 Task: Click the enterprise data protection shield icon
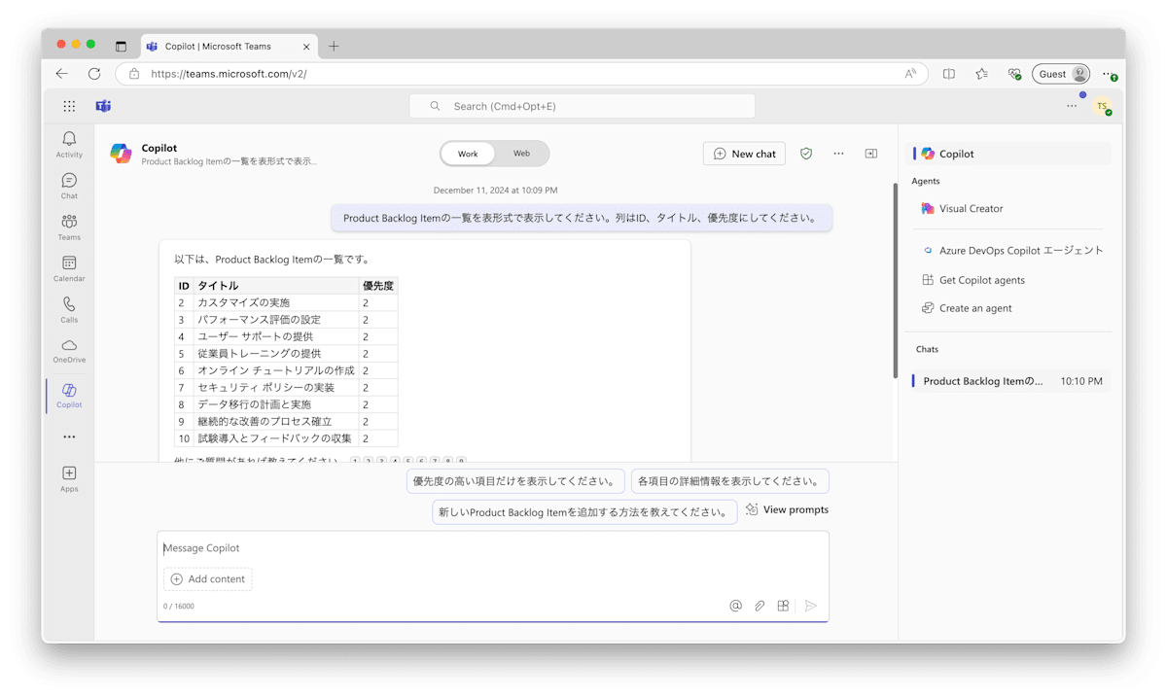tap(806, 154)
